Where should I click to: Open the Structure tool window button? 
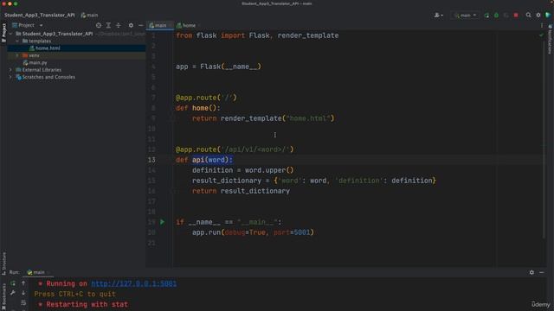coord(3,263)
